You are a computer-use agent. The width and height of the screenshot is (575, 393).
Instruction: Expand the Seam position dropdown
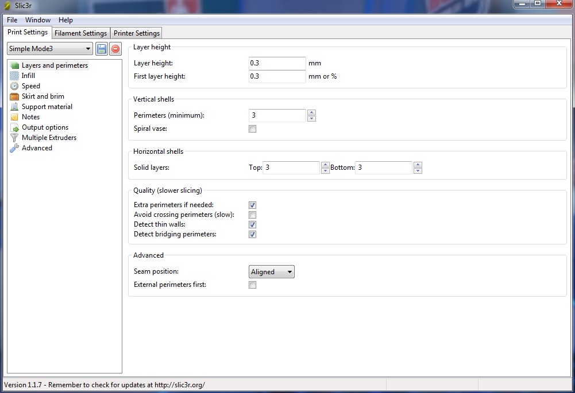pos(272,272)
